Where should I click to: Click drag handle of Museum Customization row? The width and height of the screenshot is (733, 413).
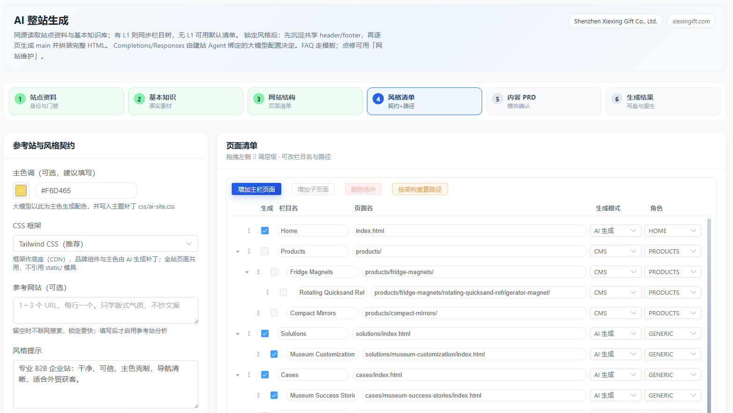click(258, 354)
